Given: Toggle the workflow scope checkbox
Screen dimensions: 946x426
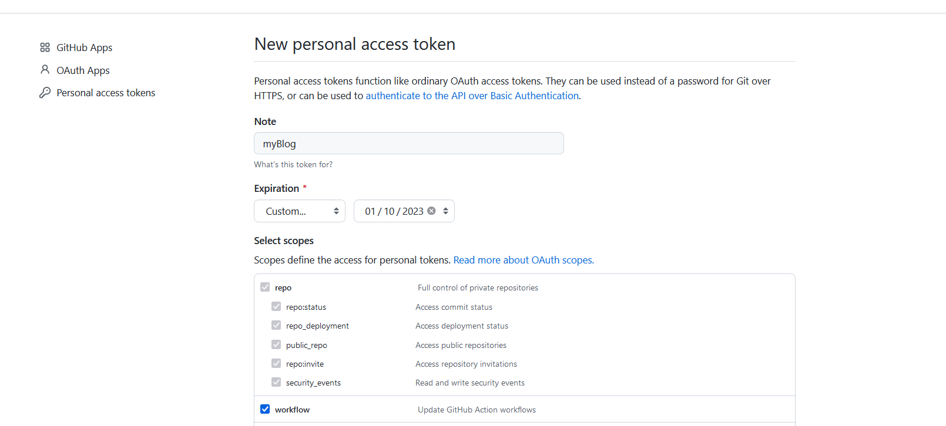Looking at the screenshot, I should [x=265, y=409].
